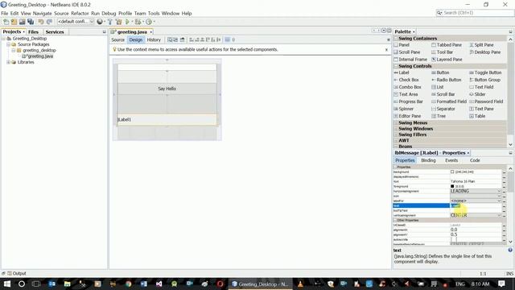This screenshot has height=290, width=515.
Task: Click the background color swatch property
Action: [452, 172]
